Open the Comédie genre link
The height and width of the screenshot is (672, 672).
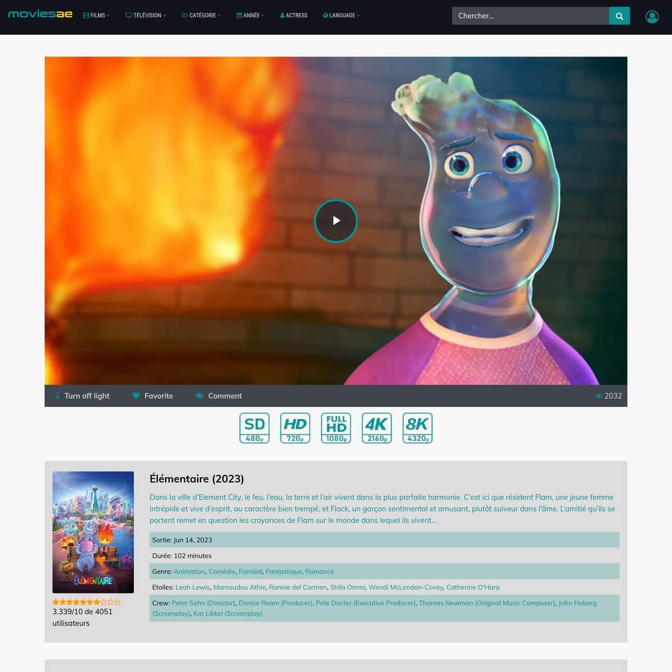coord(222,572)
